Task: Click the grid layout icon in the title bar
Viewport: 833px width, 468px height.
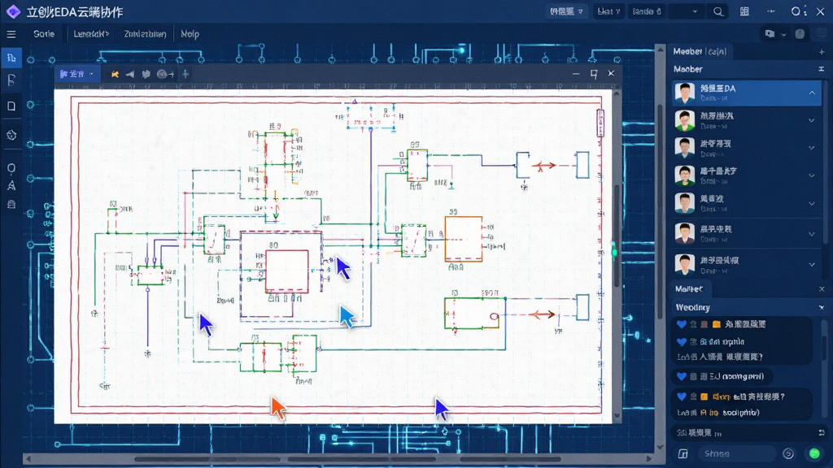Action: 744,11
